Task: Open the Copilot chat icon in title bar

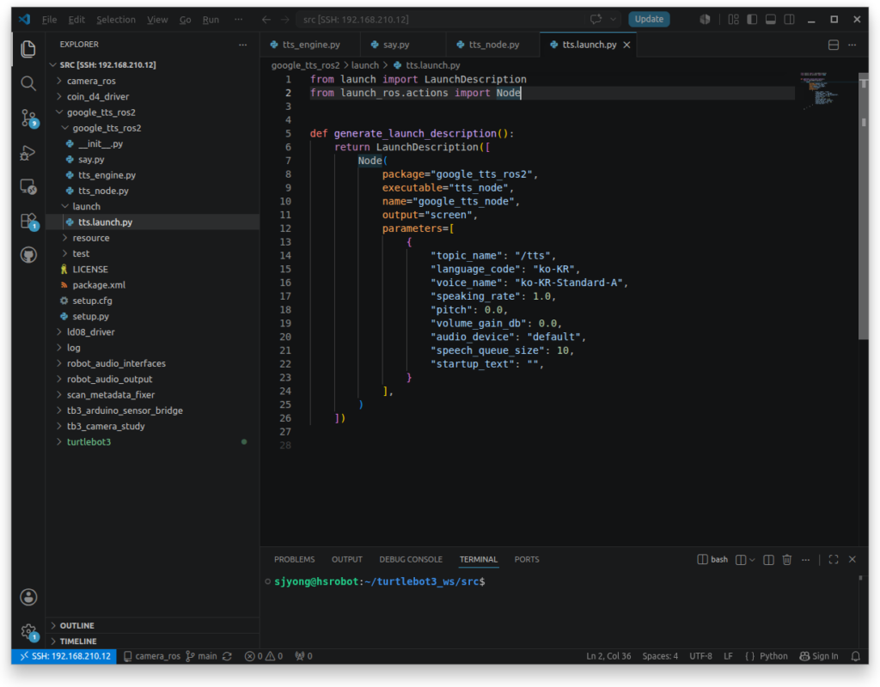Action: 596,20
